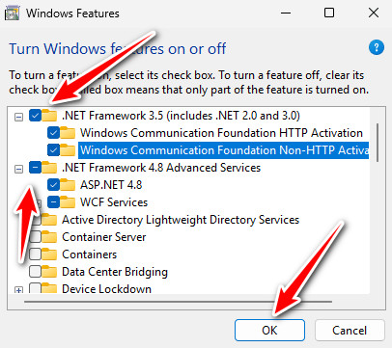392x348 pixels.
Task: Click the Containers folder icon
Action: coord(49,254)
